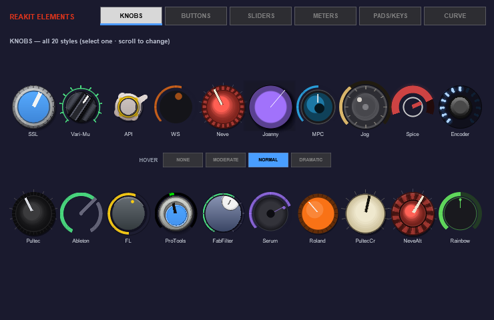Select the Serum knob with purple arc
Image resolution: width=494 pixels, height=320 pixels.
pos(270,213)
